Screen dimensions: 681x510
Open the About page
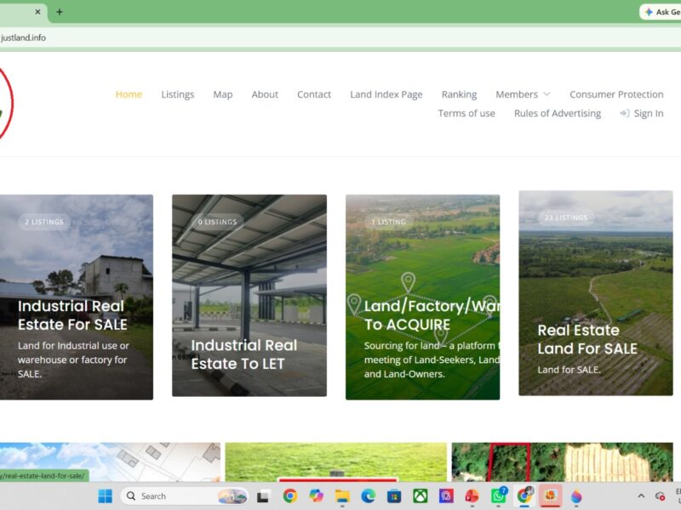(x=265, y=94)
